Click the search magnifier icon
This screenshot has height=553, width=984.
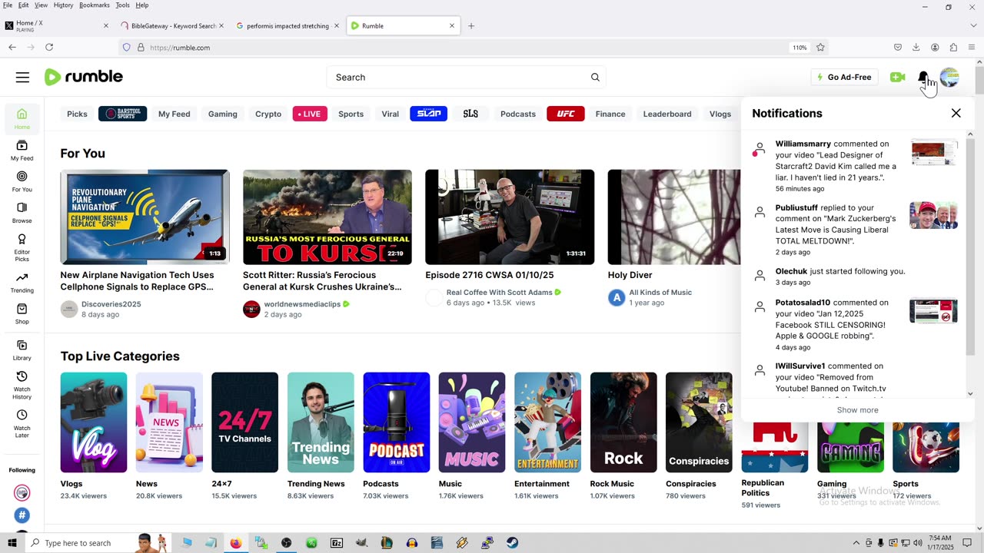595,78
